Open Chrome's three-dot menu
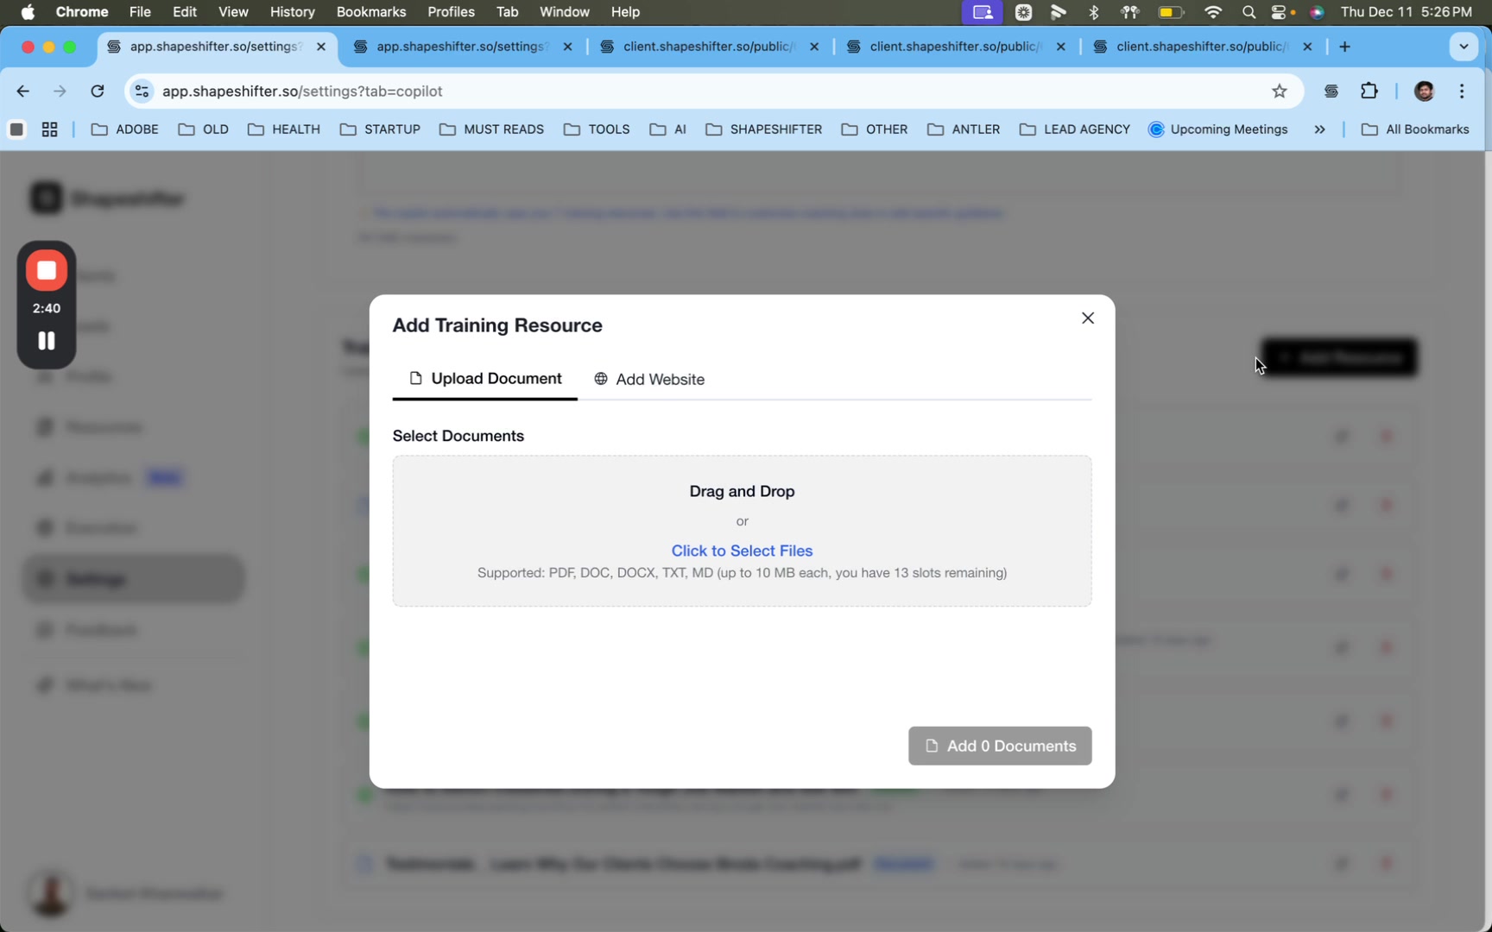This screenshot has width=1492, height=932. coord(1462,91)
